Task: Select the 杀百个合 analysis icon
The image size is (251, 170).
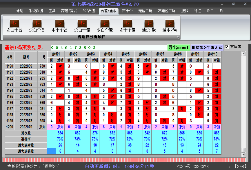Action: click(x=37, y=26)
